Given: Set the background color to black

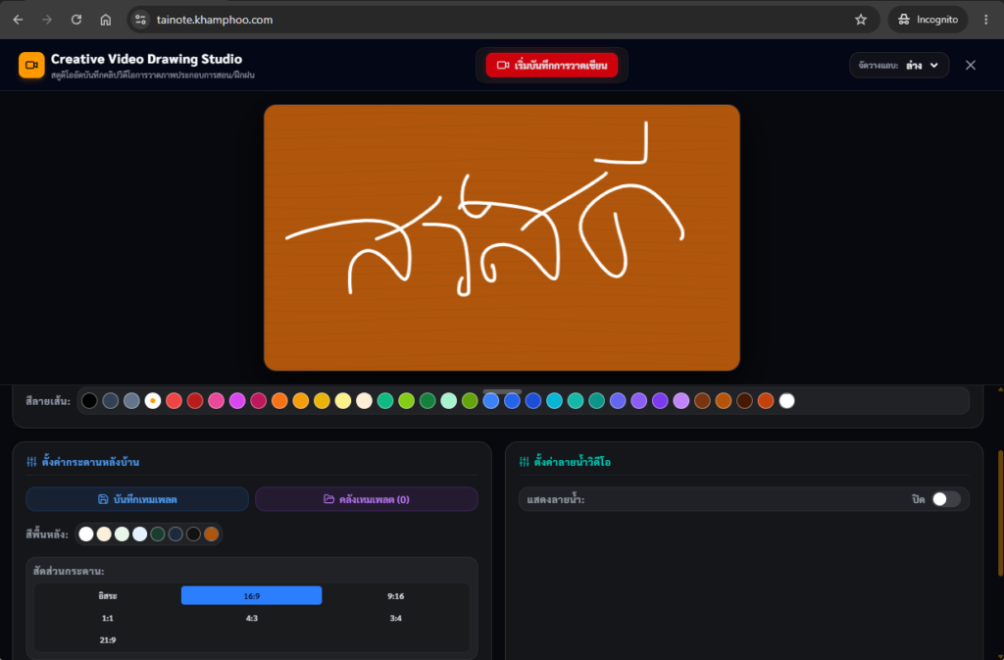Looking at the screenshot, I should (193, 533).
